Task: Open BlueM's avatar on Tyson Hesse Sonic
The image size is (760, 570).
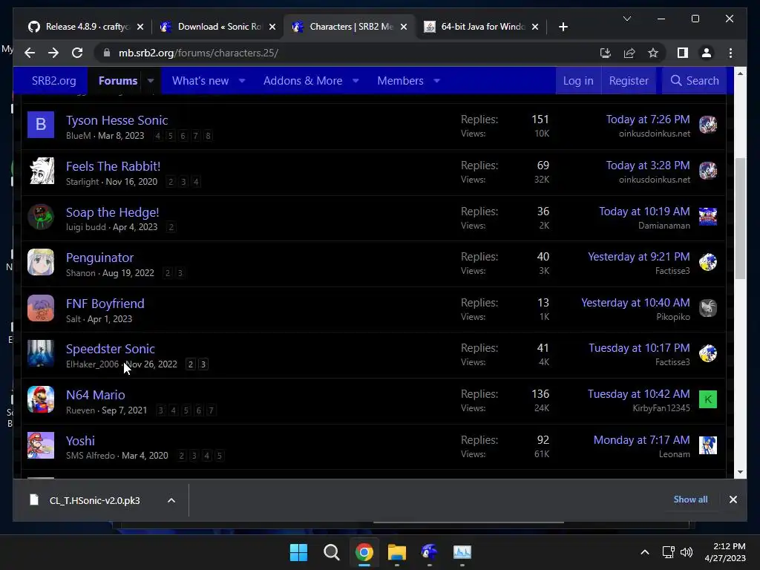Action: coord(41,125)
